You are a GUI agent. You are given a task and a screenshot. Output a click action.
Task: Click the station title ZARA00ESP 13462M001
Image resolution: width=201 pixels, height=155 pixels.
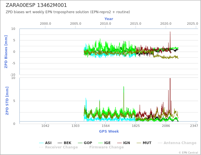[x=36, y=5]
